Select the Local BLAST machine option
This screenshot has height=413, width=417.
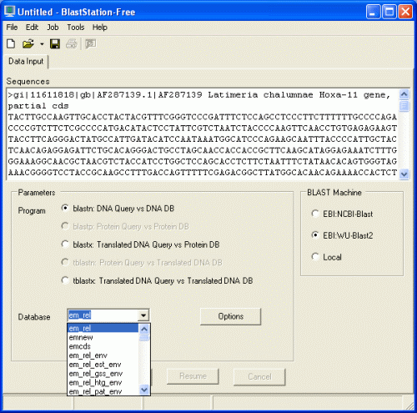[326, 257]
